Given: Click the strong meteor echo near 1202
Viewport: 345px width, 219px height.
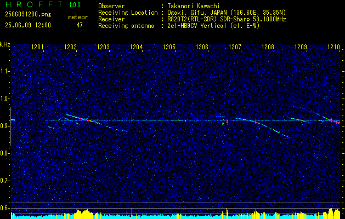Looking at the screenshot, I should [x=83, y=119].
